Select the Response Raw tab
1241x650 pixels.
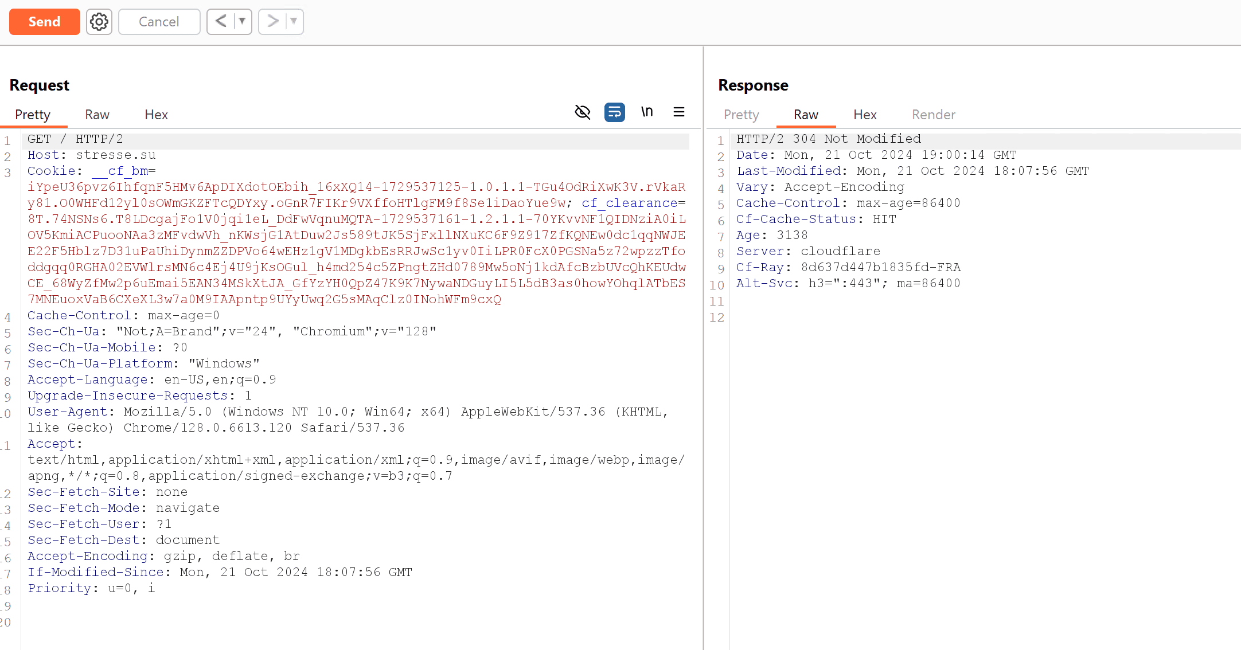[806, 115]
